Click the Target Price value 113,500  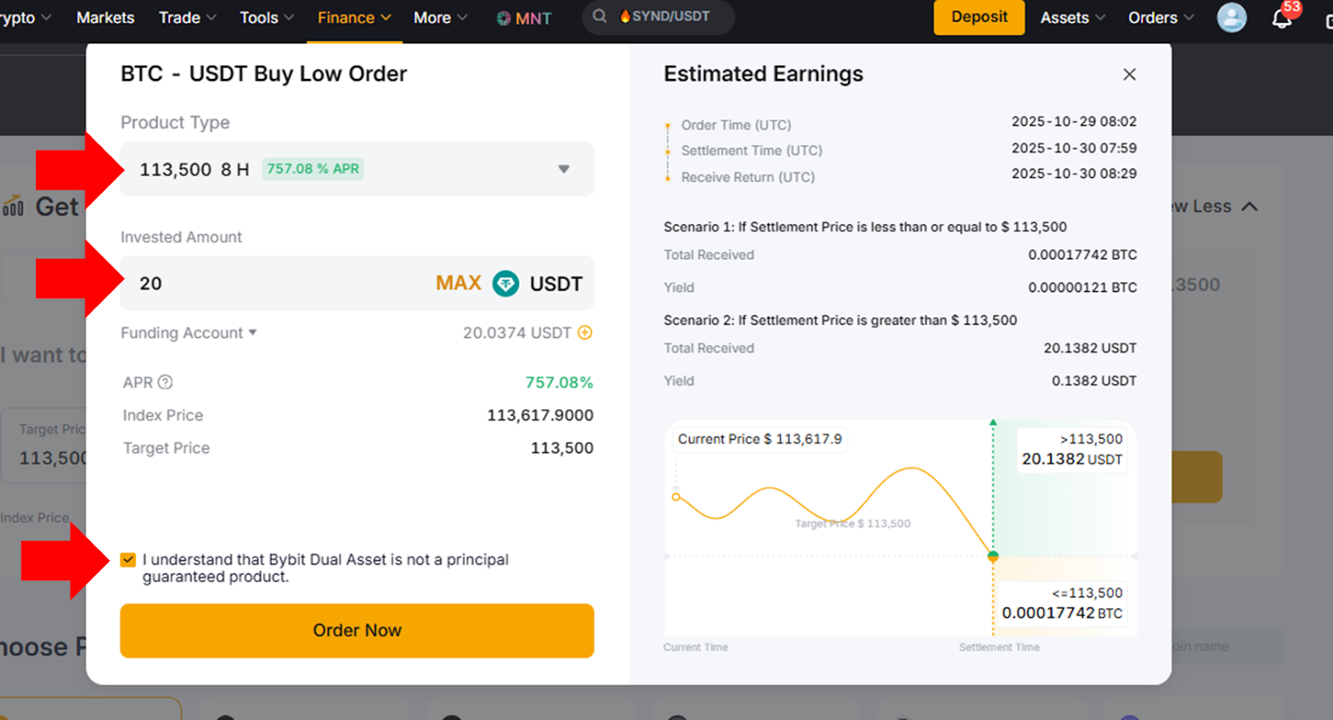click(x=562, y=448)
